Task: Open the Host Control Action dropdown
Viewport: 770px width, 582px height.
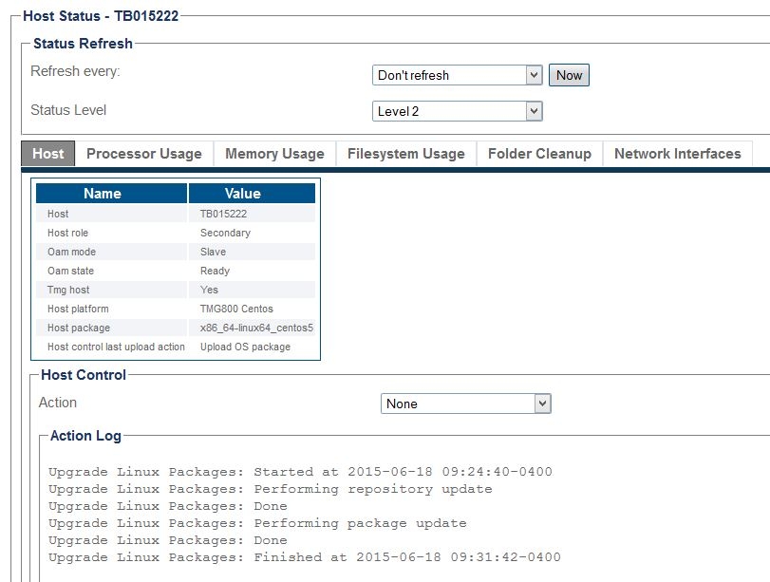Action: pyautogui.click(x=465, y=404)
